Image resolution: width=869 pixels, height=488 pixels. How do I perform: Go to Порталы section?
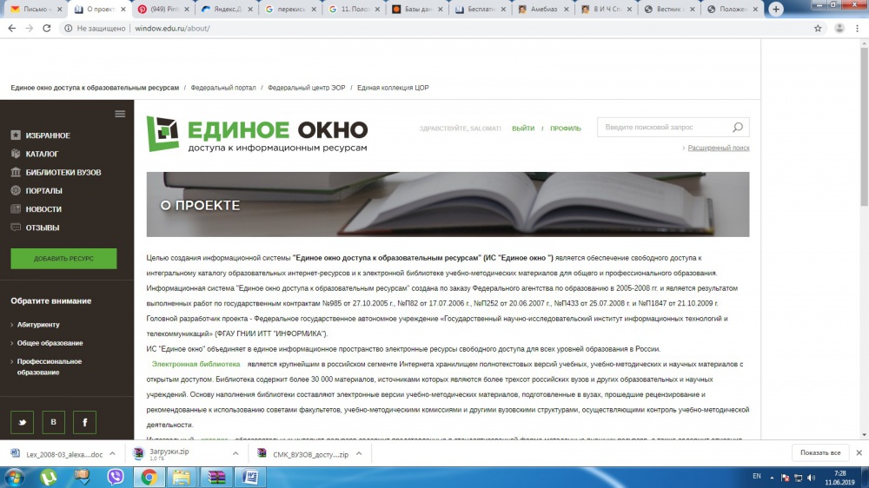pos(36,190)
